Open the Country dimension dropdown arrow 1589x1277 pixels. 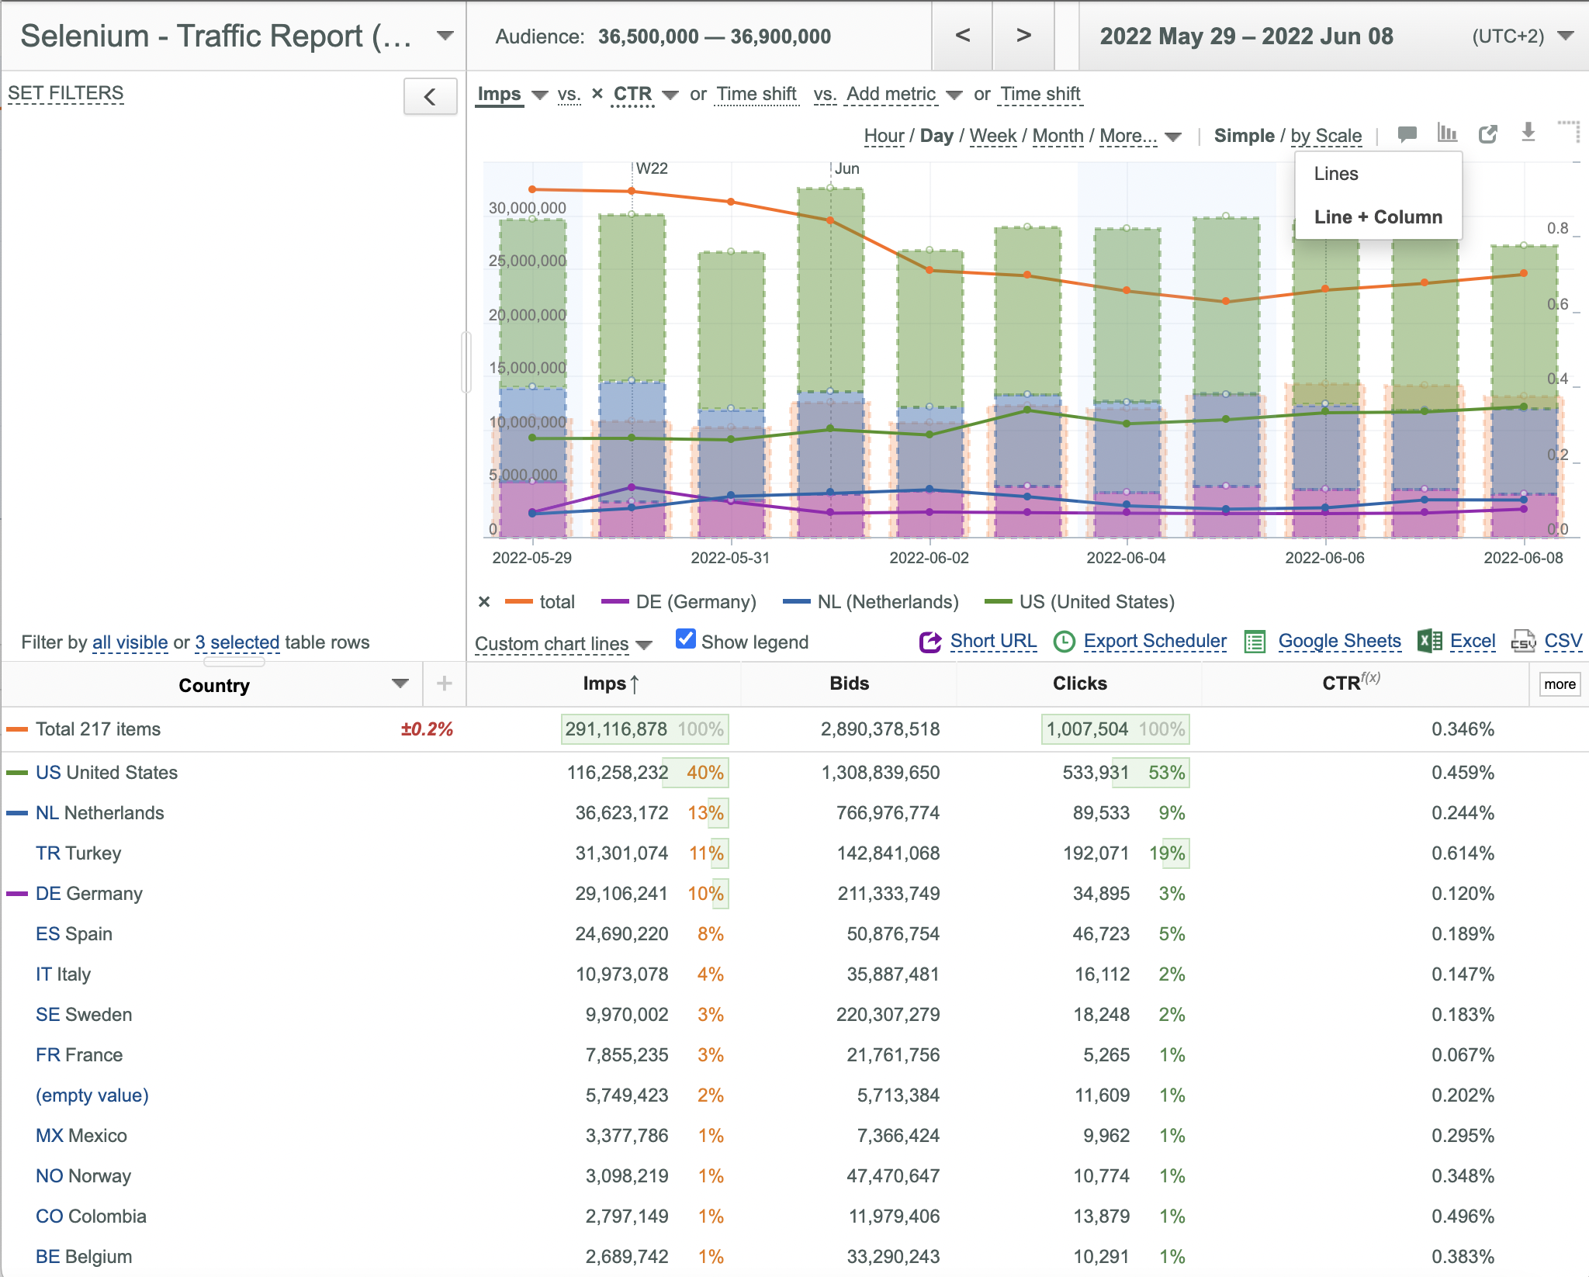400,683
